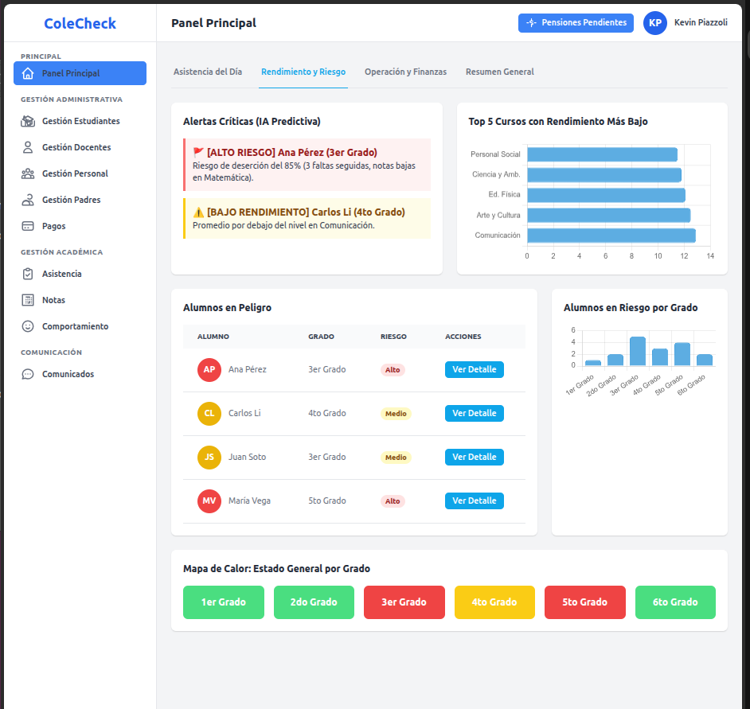The image size is (750, 709).
Task: Click the Comunicados chat bubble icon
Action: tap(28, 374)
